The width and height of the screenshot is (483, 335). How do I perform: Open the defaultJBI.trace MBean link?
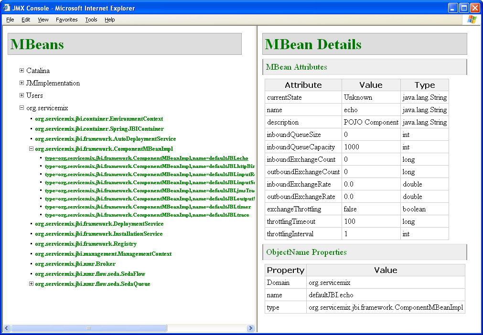pyautogui.click(x=147, y=215)
